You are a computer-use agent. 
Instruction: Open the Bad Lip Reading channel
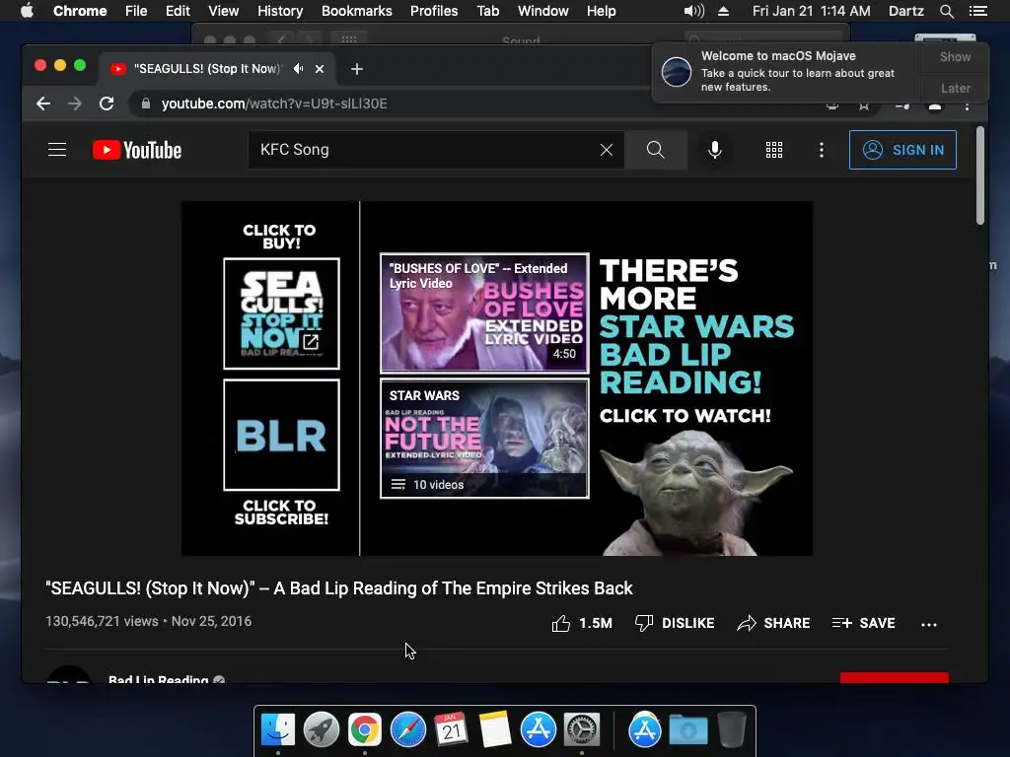point(159,678)
